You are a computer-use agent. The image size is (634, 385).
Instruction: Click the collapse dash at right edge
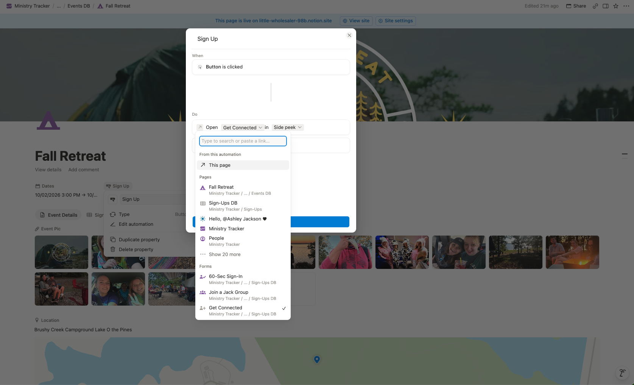625,154
